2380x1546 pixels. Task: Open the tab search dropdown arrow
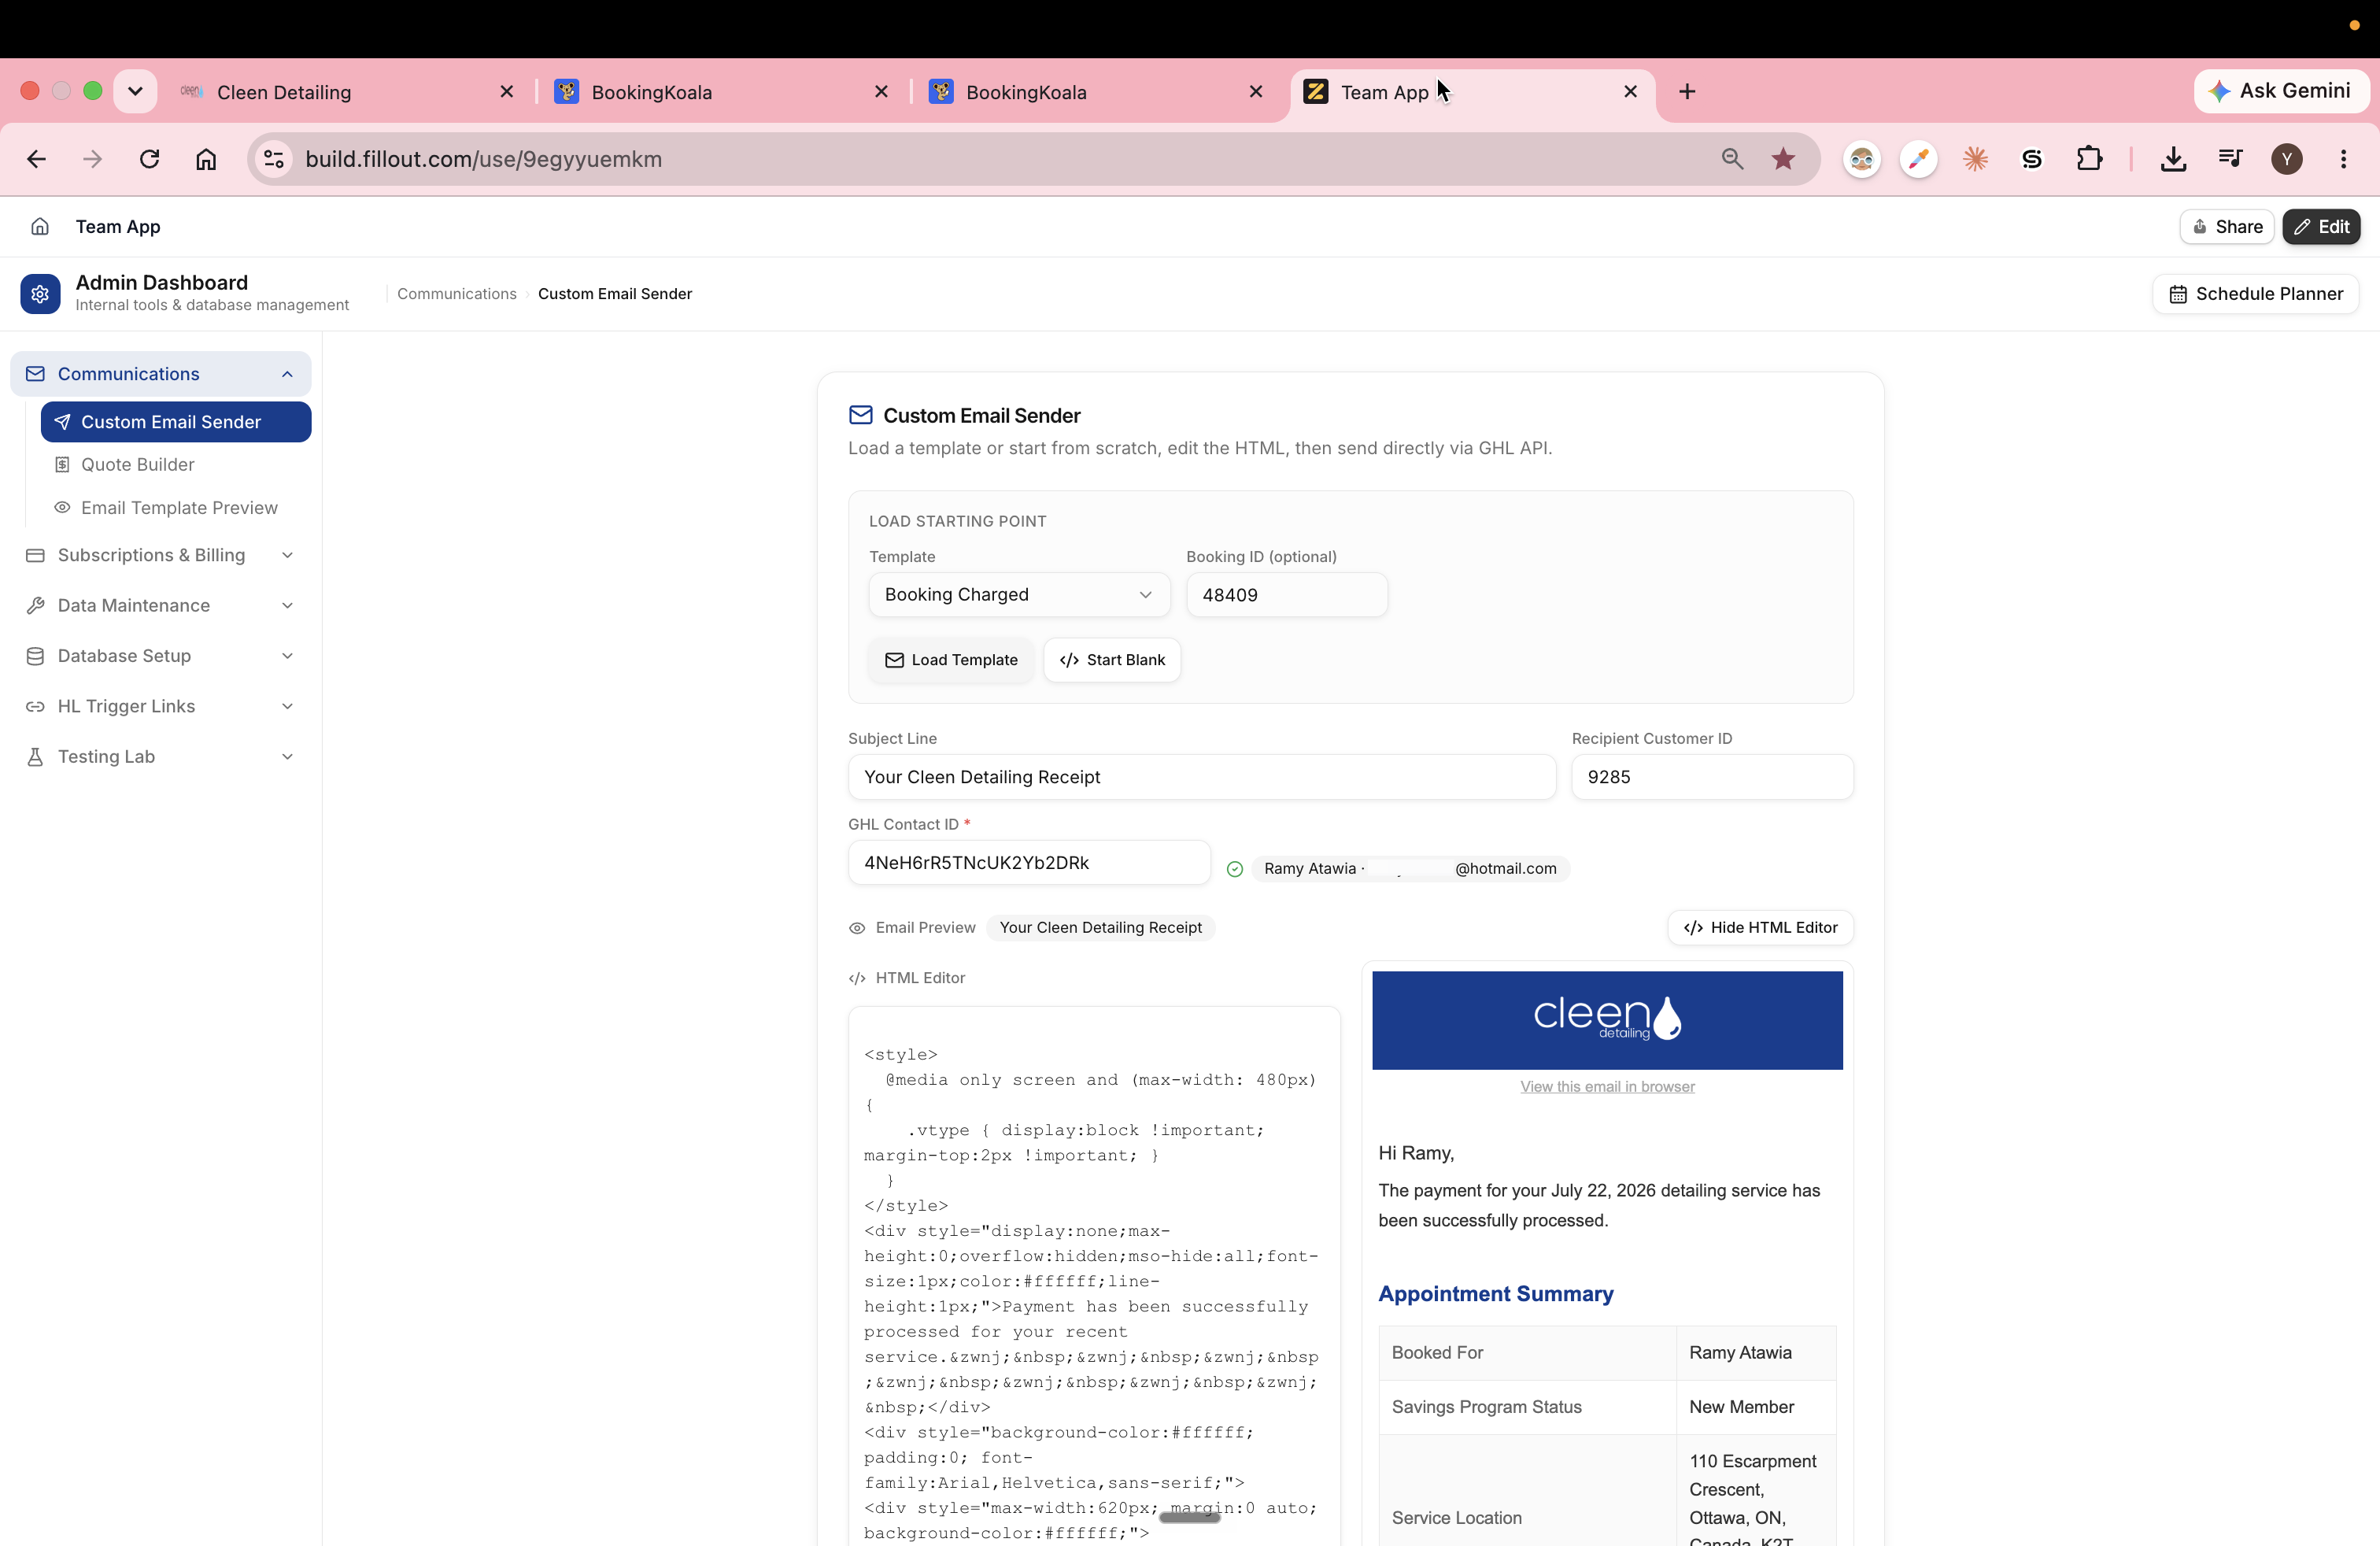pos(135,91)
